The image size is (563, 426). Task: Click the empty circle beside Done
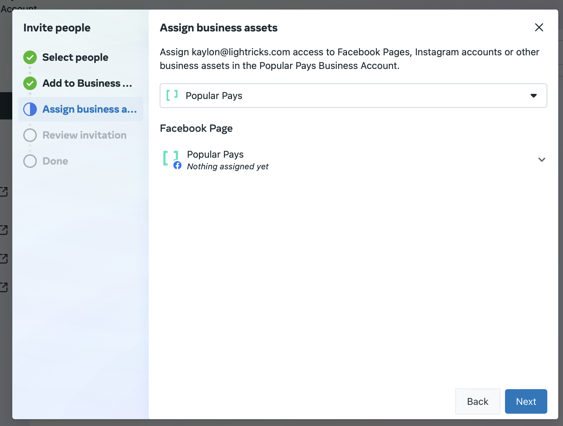(30, 161)
